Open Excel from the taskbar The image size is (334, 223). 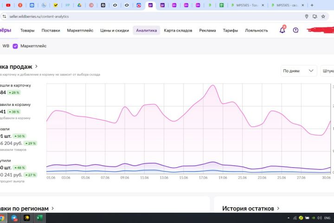point(39,218)
